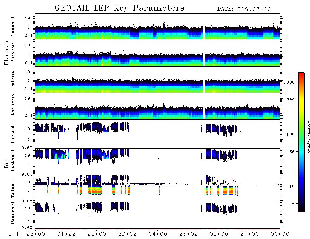Click the "GEOTAIL LEP Key Parameters" title
Screen dimensions: 310x239
(x=119, y=8)
